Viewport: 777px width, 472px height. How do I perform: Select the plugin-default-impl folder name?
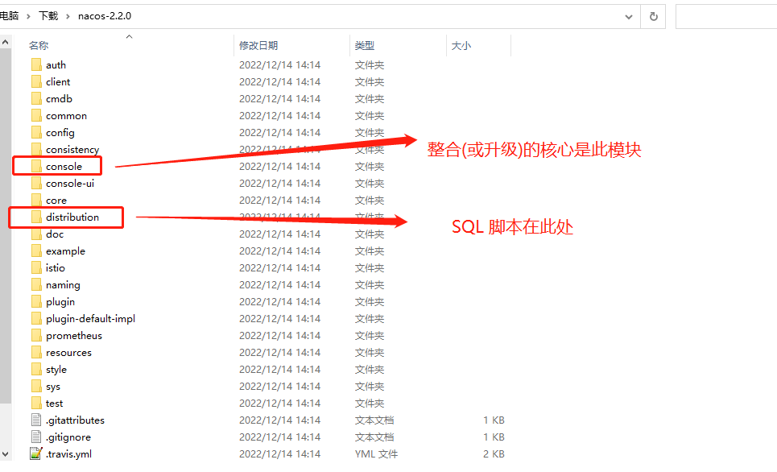point(91,319)
